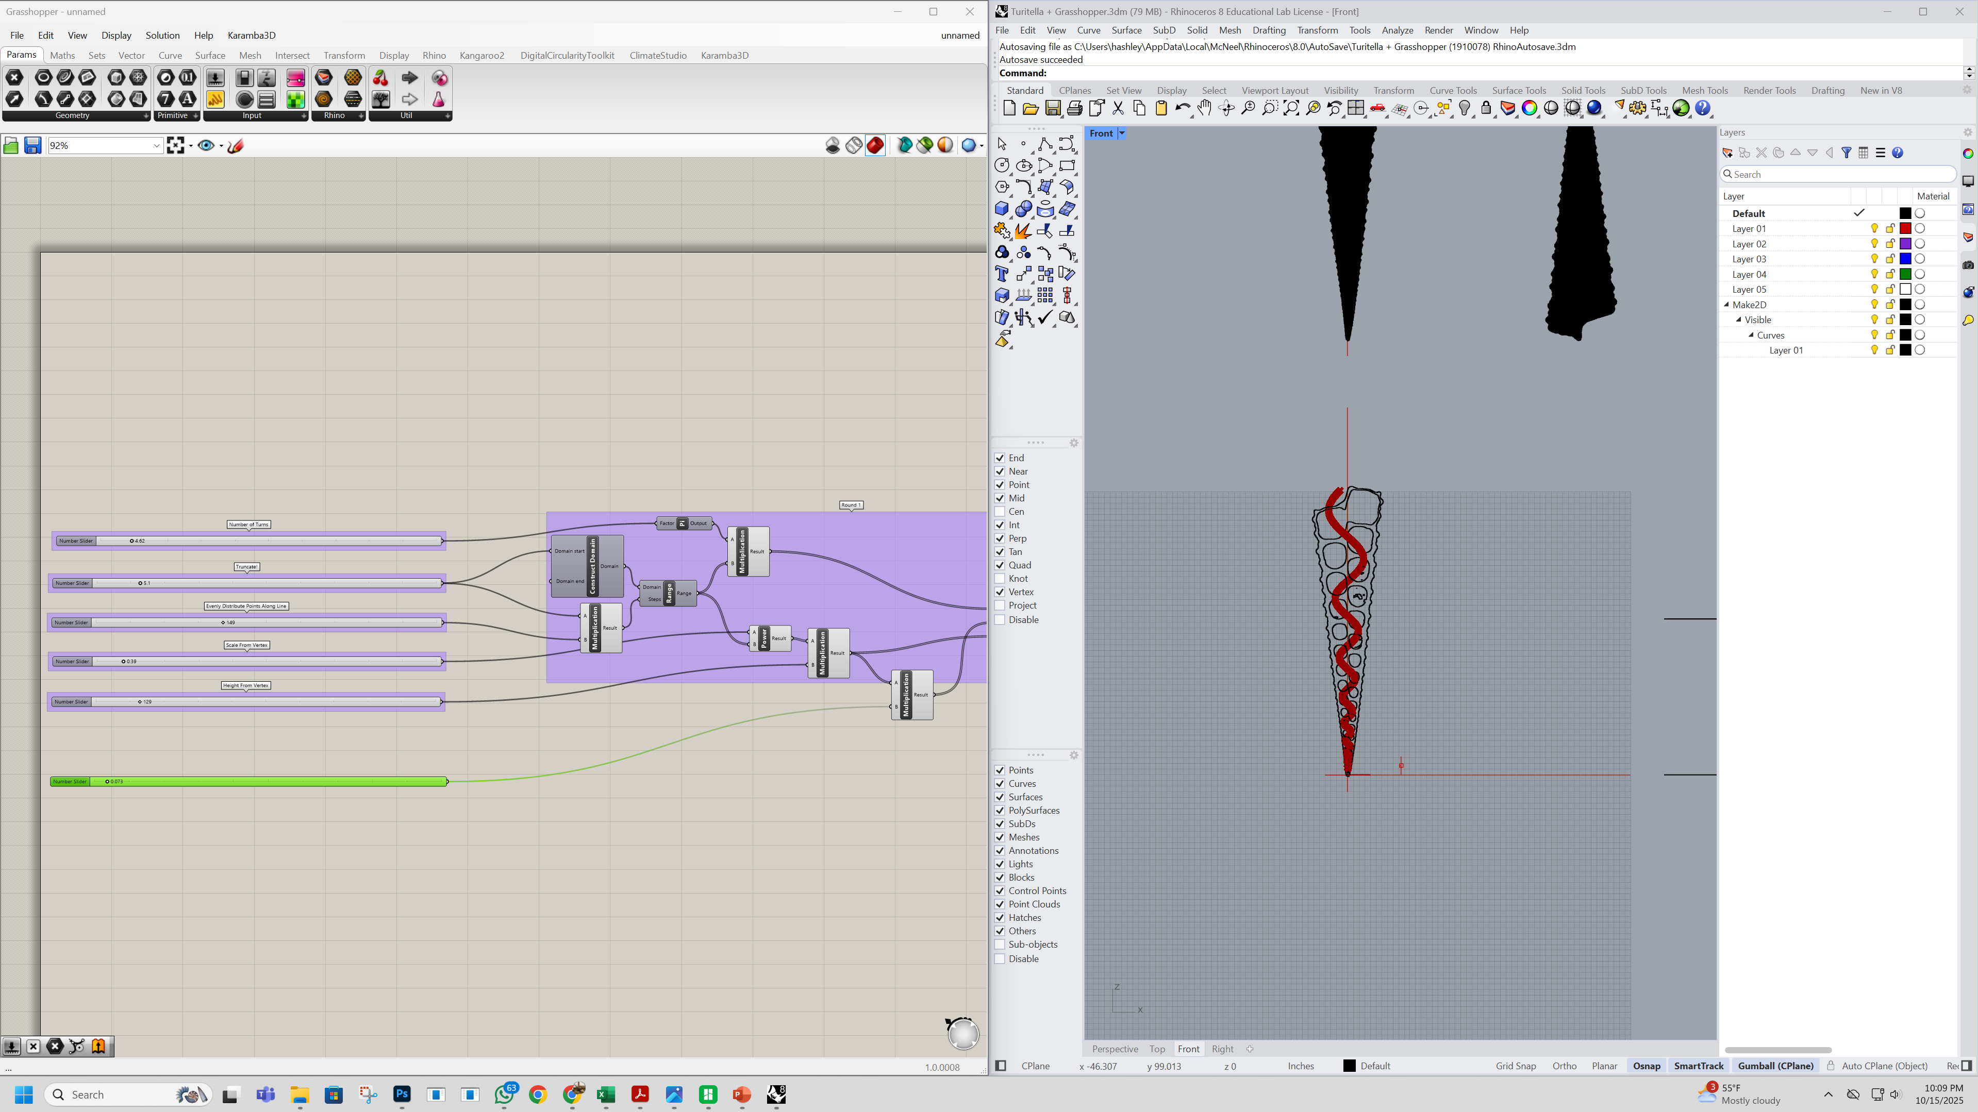This screenshot has width=1978, height=1112.
Task: Collapse the Make2D layer tree
Action: [x=1726, y=305]
